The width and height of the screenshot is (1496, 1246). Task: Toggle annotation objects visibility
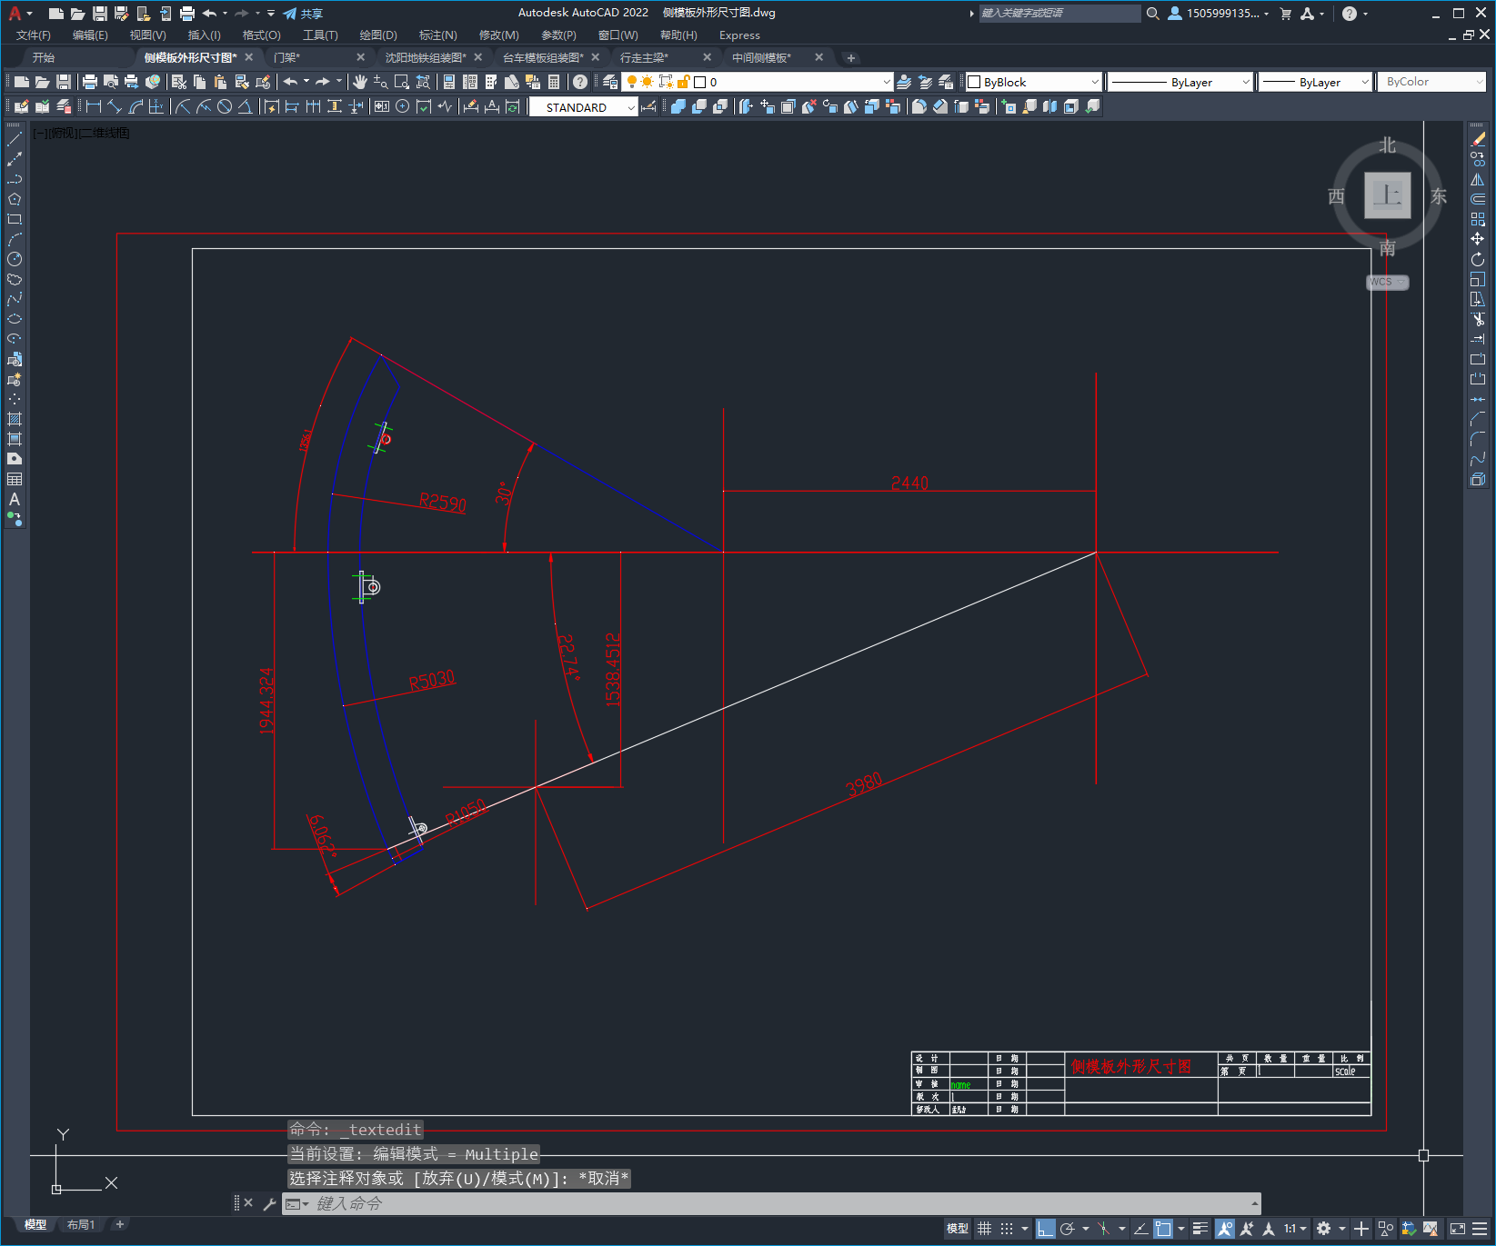(1225, 1229)
